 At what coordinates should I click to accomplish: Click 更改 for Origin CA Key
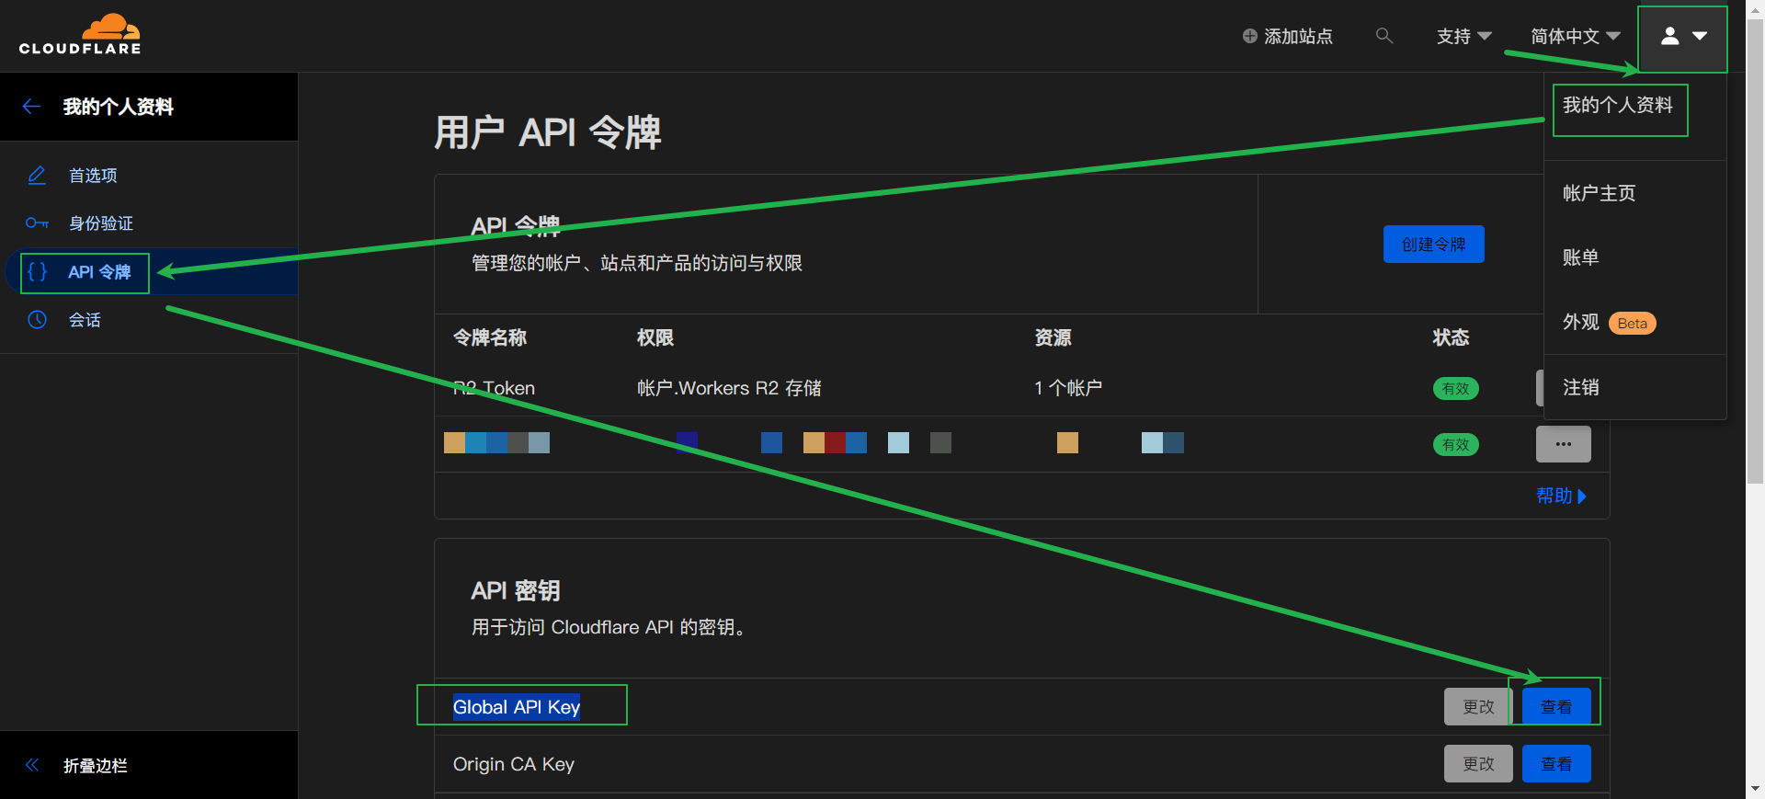(1478, 763)
